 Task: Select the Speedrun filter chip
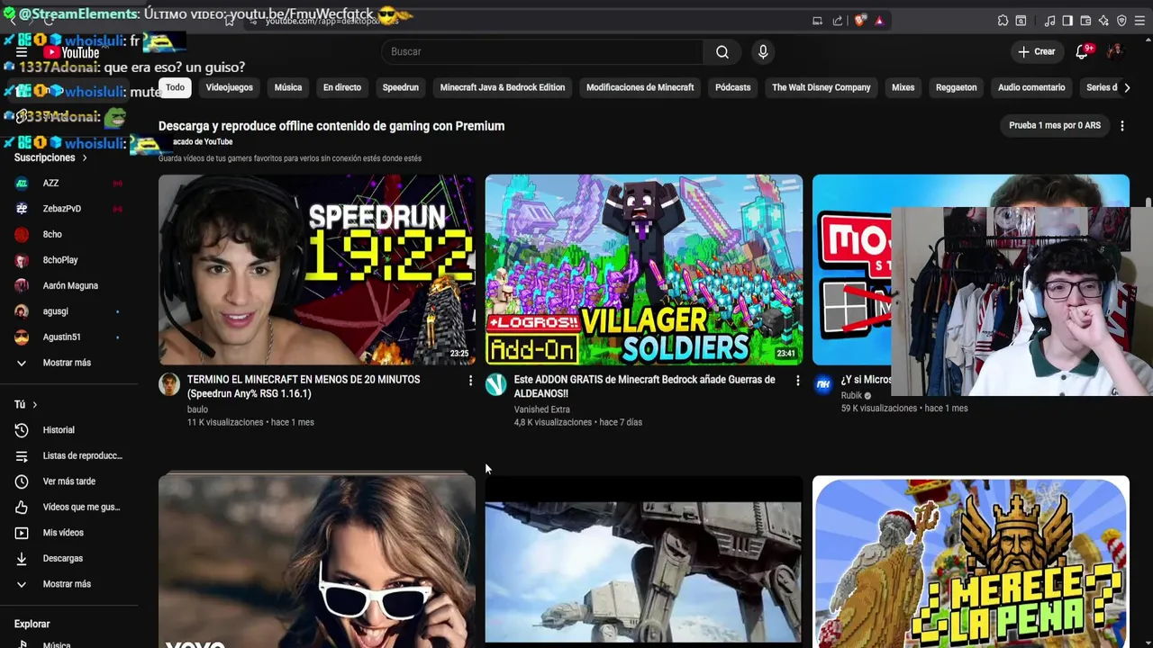pyautogui.click(x=401, y=87)
